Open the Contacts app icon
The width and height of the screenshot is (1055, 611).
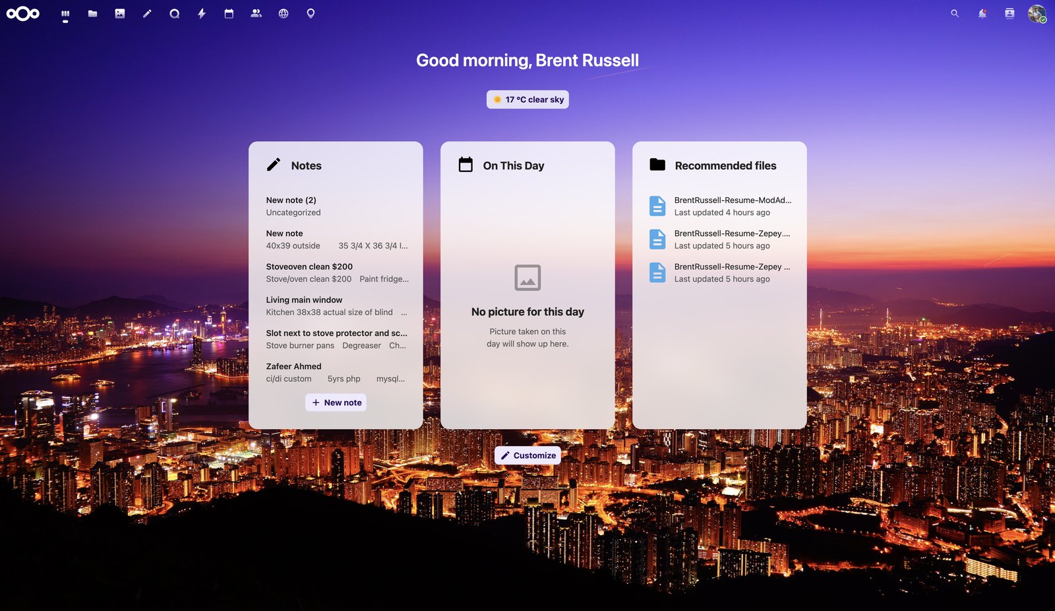pos(256,13)
